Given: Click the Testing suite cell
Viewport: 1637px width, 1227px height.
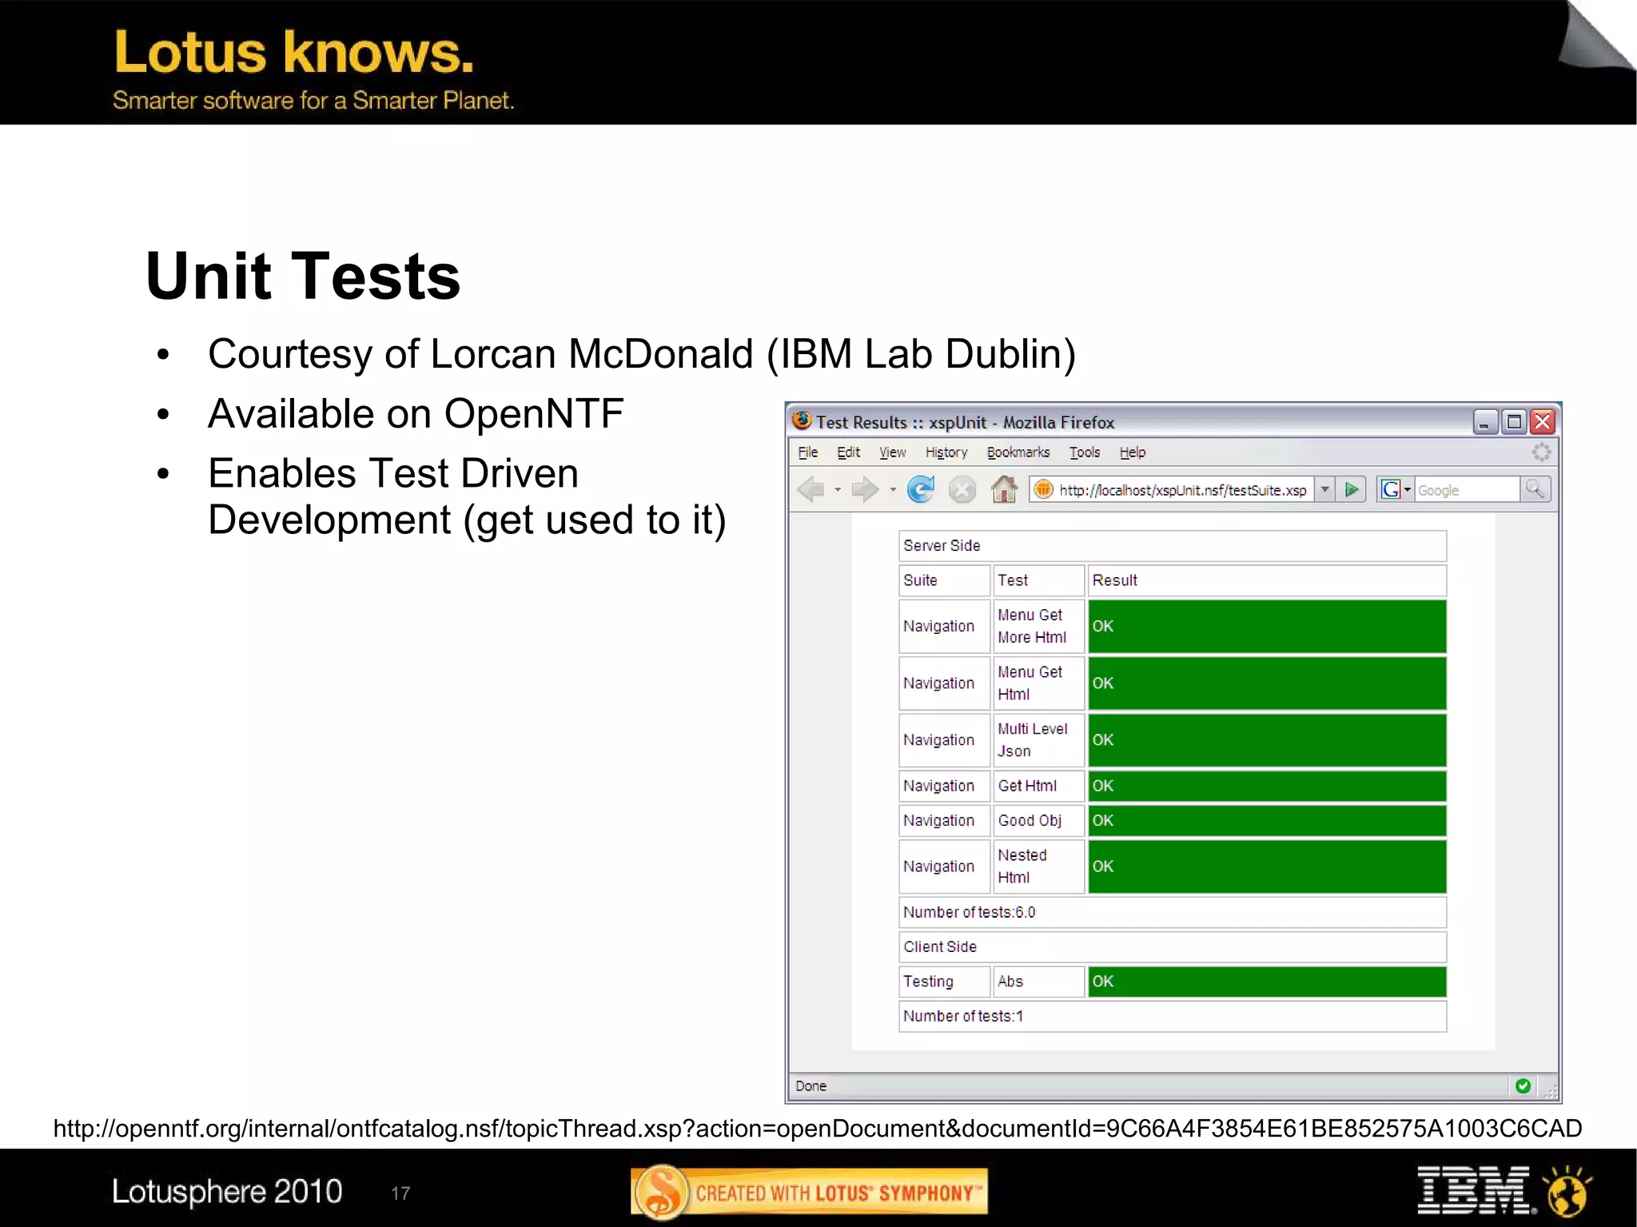Looking at the screenshot, I should point(944,982).
